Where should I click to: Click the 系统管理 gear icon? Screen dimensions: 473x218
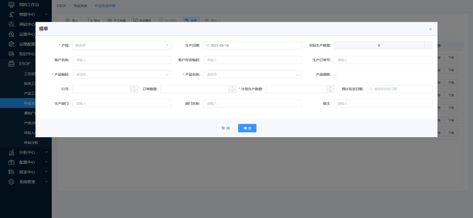click(11, 182)
